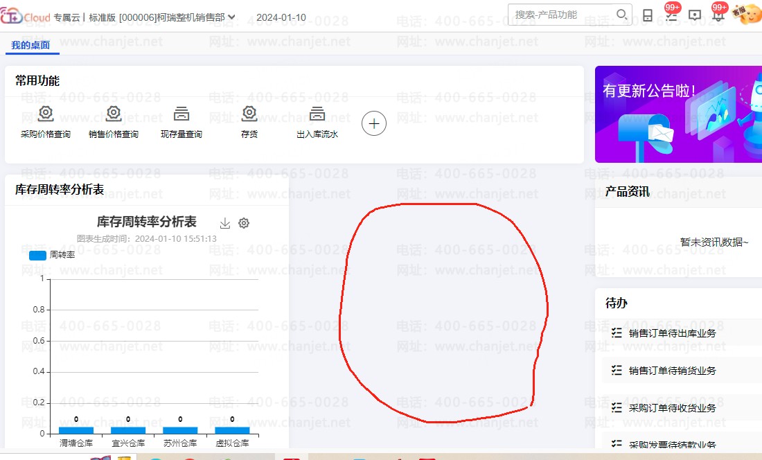This screenshot has width=762, height=460.
Task: Click 图表生成时间 timestamp text
Action: tap(147, 238)
